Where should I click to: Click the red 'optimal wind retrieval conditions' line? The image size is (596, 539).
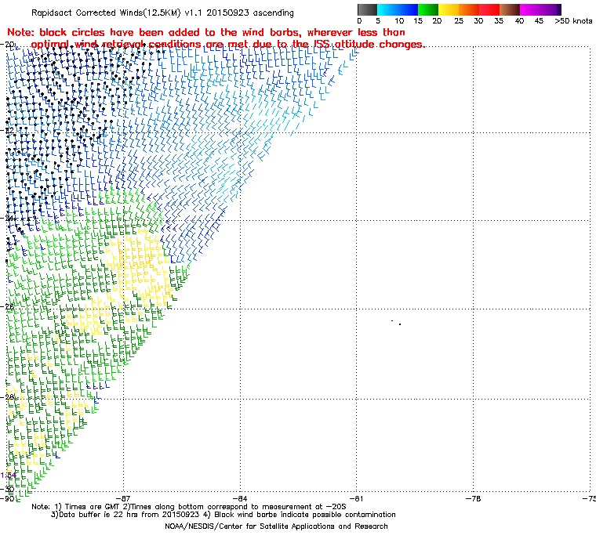[228, 45]
